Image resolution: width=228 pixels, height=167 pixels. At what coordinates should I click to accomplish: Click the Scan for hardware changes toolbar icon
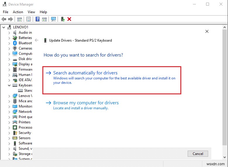(x=53, y=19)
